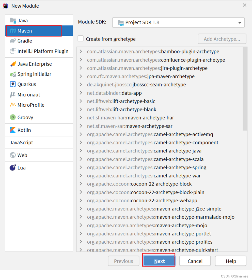Select JavaScript module type

click(39, 143)
